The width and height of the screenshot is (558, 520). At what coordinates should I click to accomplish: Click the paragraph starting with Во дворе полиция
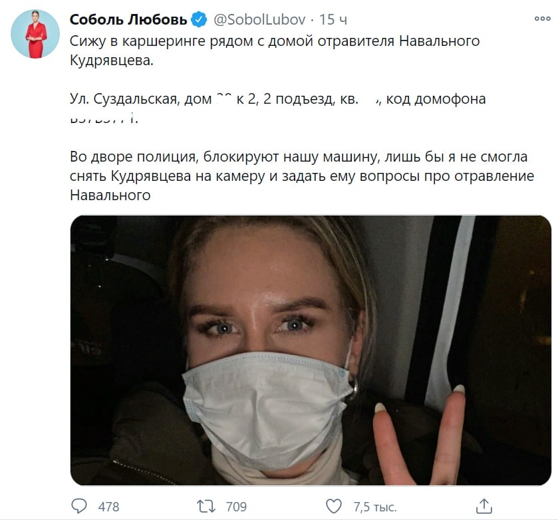302,176
